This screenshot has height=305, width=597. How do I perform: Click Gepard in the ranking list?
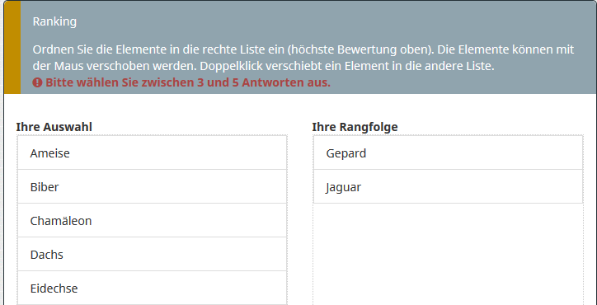(448, 153)
